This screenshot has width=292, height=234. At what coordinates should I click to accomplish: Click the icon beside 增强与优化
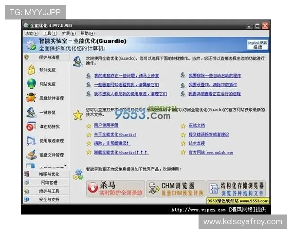coord(26,174)
